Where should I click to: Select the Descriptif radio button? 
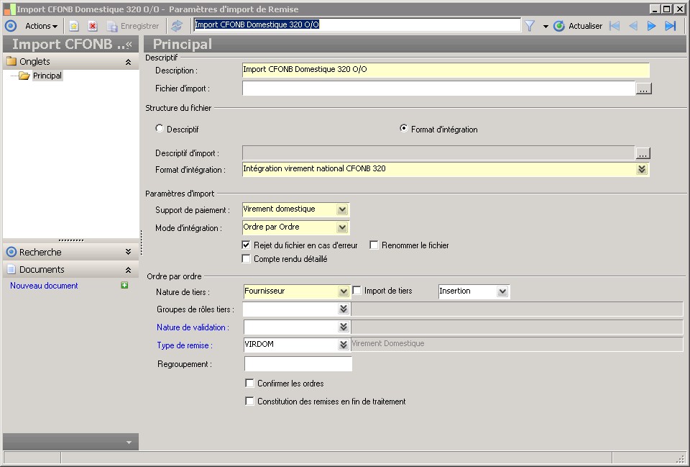(160, 129)
